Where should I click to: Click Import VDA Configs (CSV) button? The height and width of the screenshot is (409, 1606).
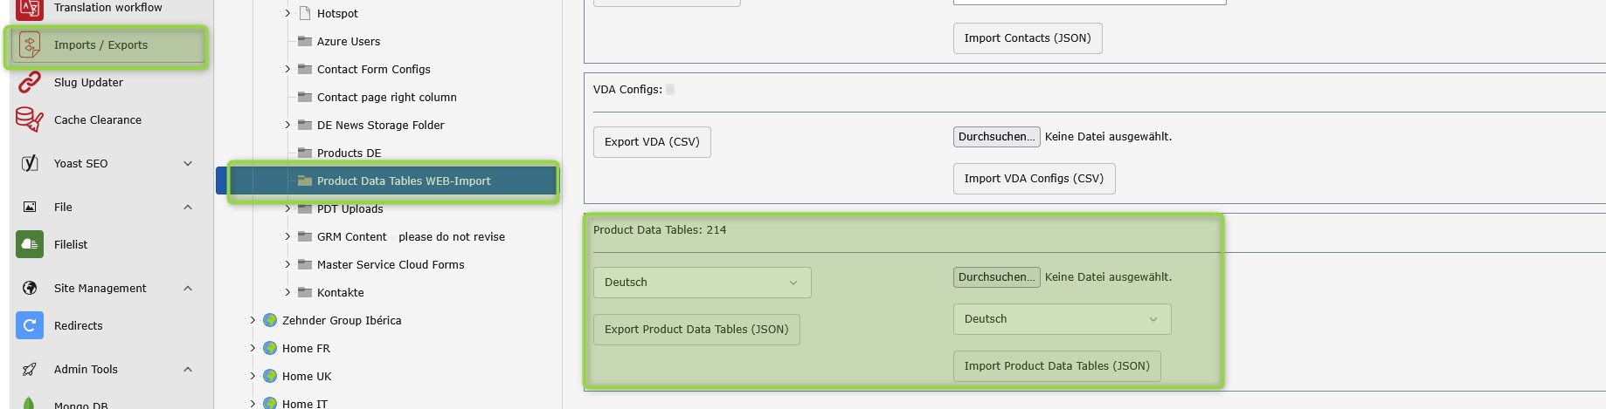click(1034, 179)
